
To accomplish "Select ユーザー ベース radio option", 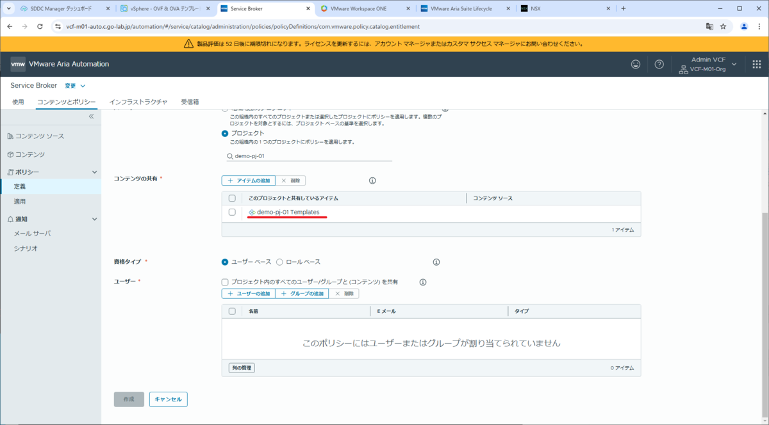I will point(225,262).
